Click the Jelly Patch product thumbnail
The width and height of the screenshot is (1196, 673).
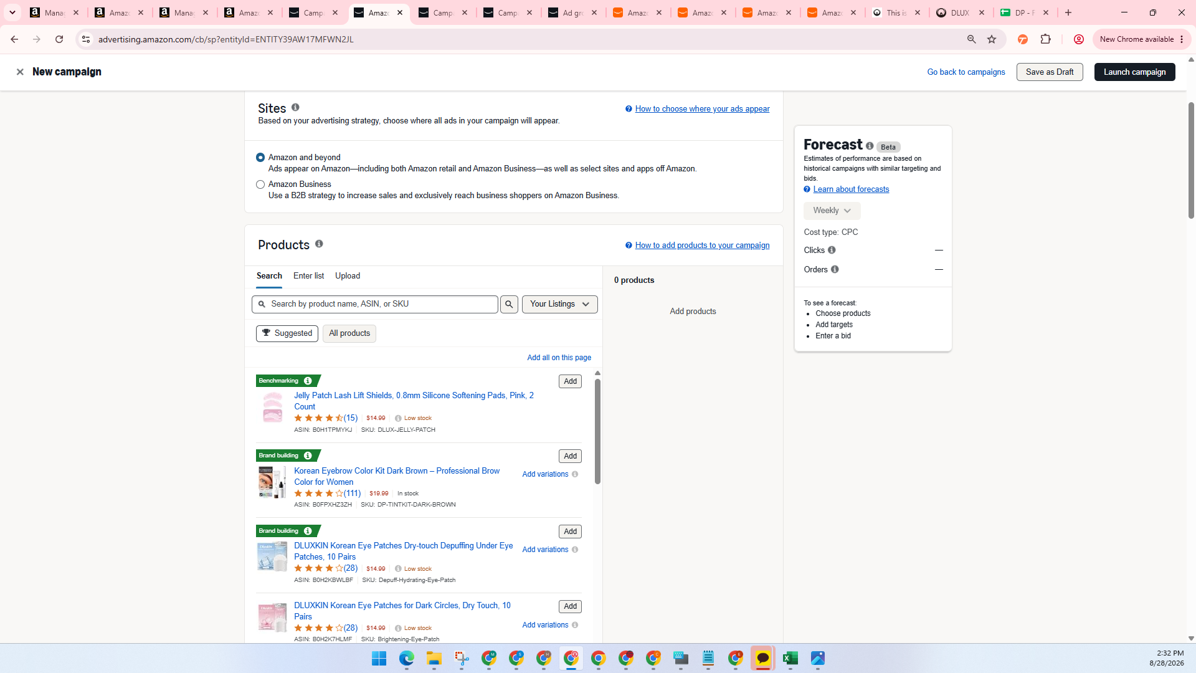[272, 407]
